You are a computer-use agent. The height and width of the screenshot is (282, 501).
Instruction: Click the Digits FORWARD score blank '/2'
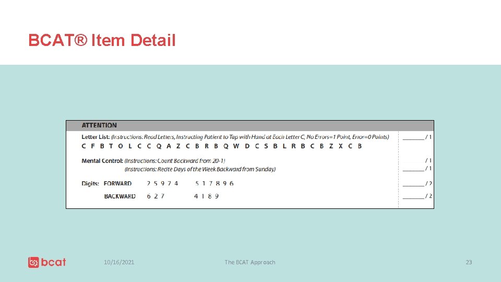(x=417, y=183)
